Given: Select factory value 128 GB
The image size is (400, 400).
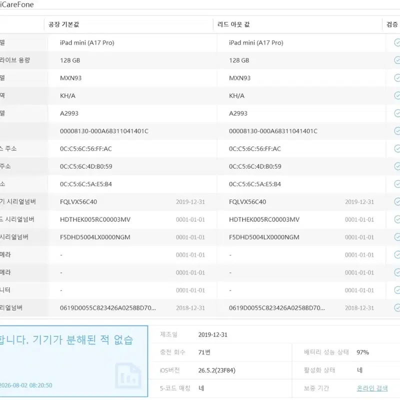Looking at the screenshot, I should (70, 60).
